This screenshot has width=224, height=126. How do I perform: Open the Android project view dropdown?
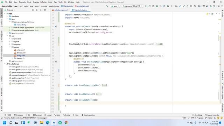(10, 10)
